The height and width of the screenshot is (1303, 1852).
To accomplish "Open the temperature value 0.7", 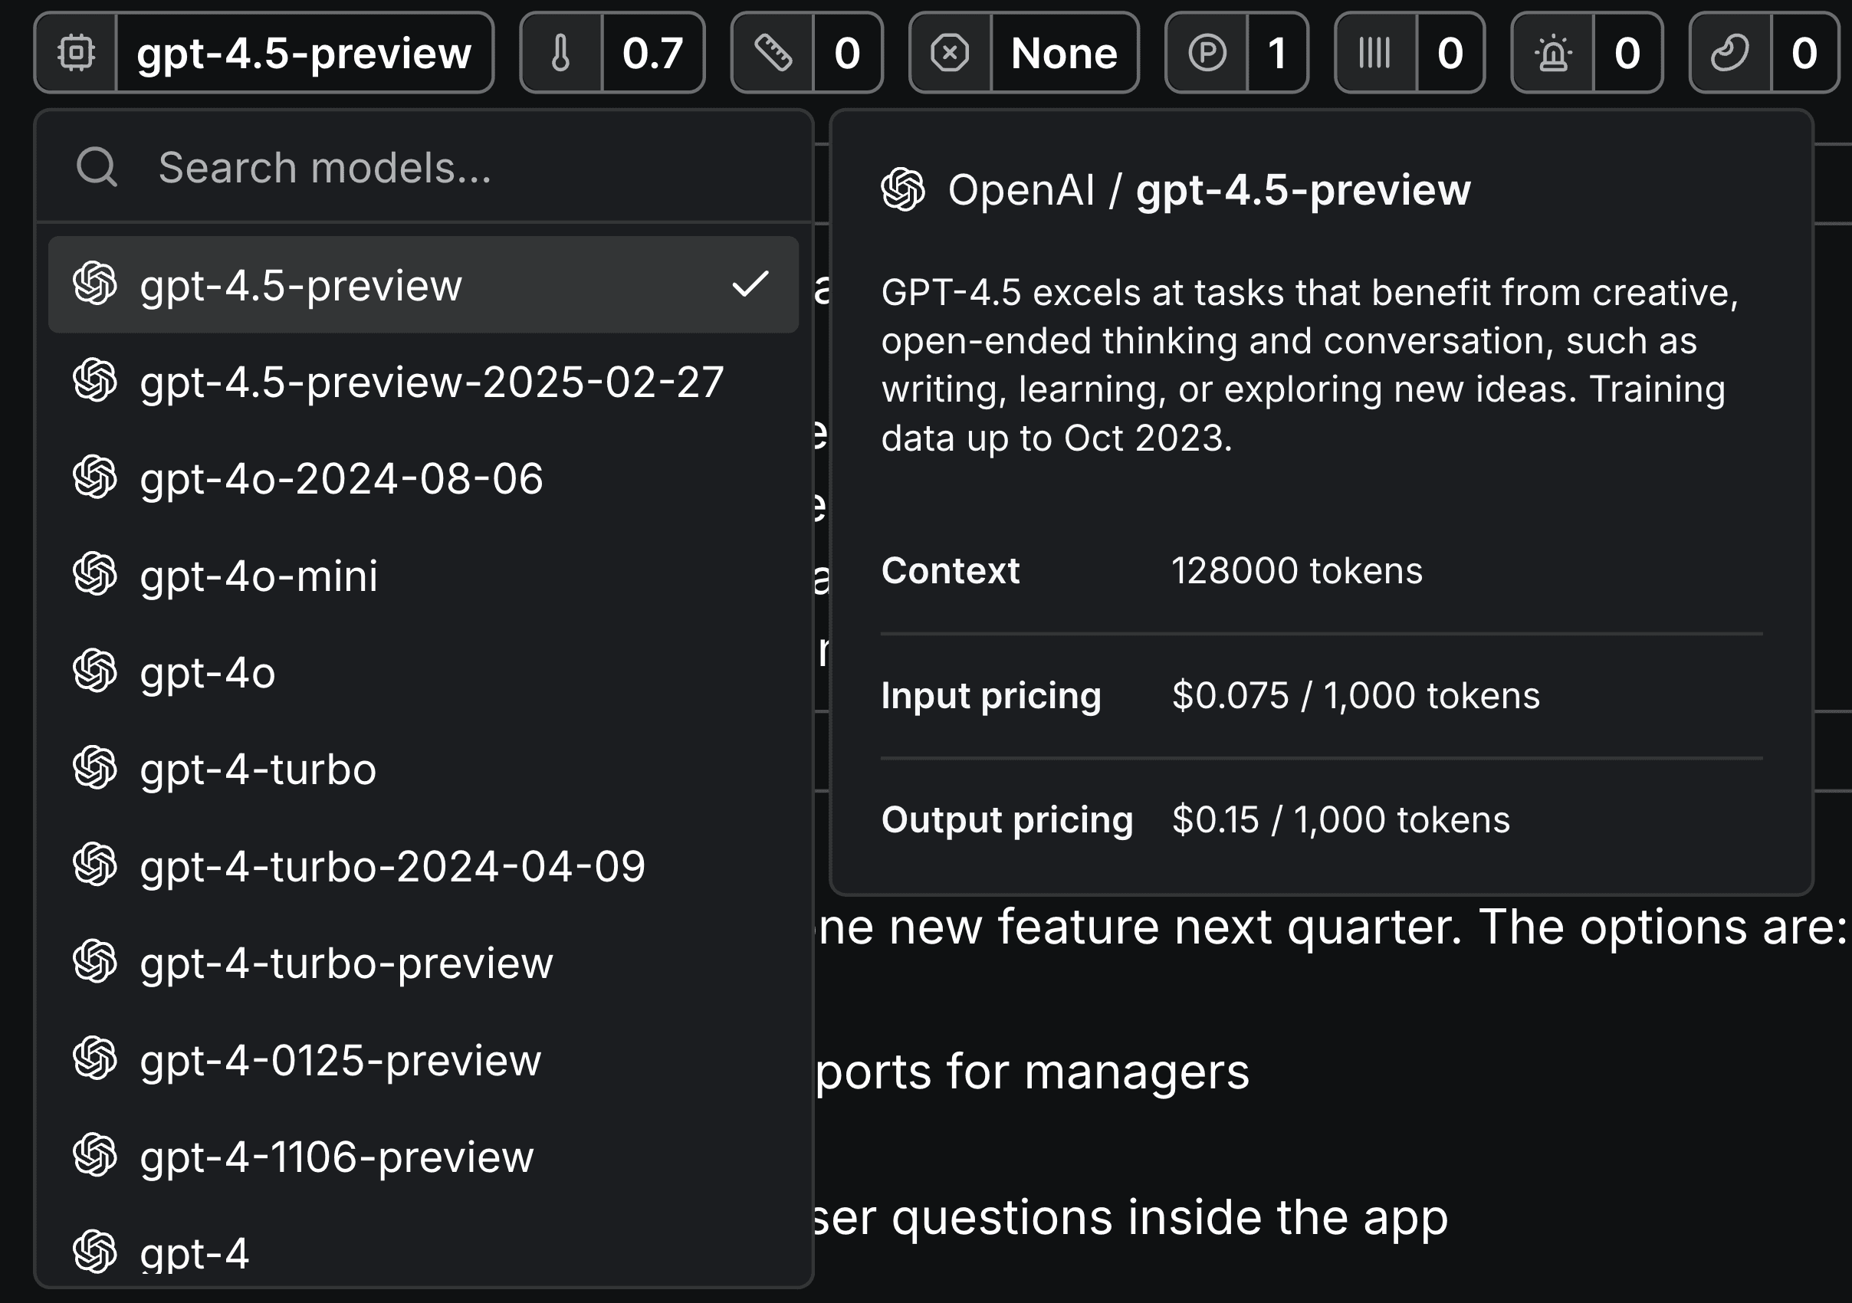I will 652,53.
